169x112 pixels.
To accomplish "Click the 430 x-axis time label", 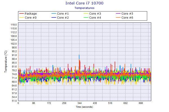I will pyautogui.click(x=95, y=103).
